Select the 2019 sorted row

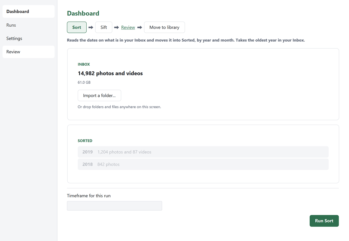pos(203,152)
